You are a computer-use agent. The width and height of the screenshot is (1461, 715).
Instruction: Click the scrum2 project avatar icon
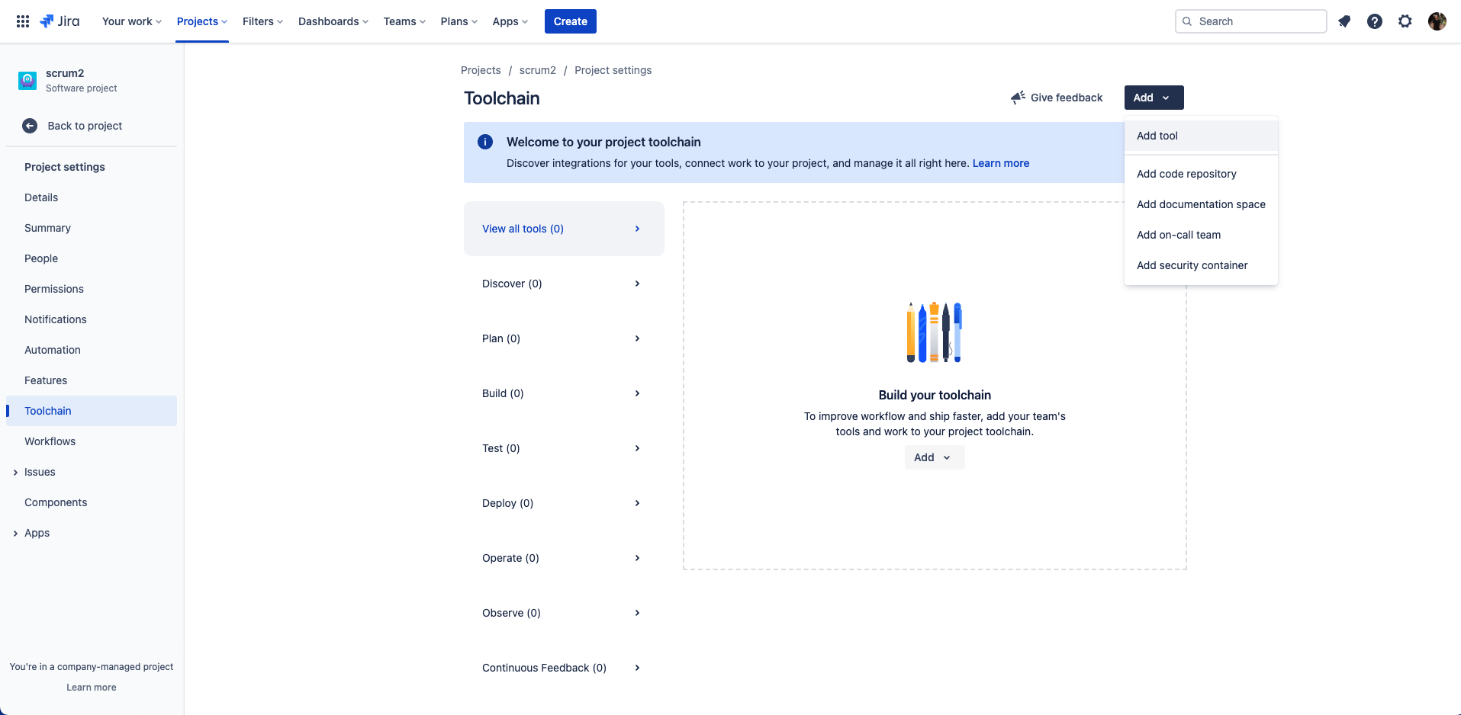(x=27, y=80)
